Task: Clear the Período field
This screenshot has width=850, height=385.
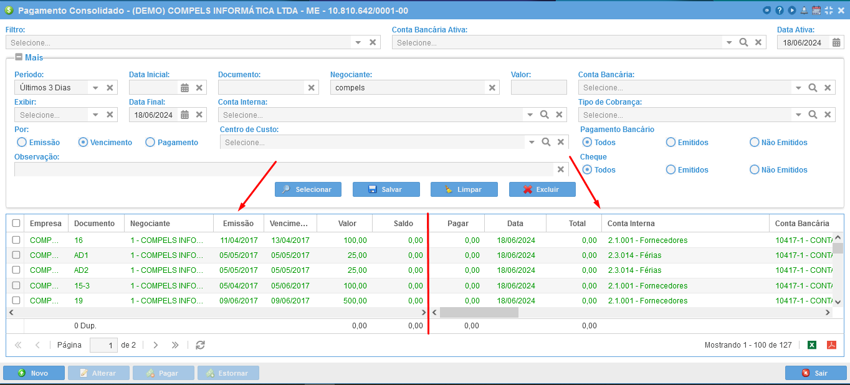Action: pyautogui.click(x=110, y=87)
